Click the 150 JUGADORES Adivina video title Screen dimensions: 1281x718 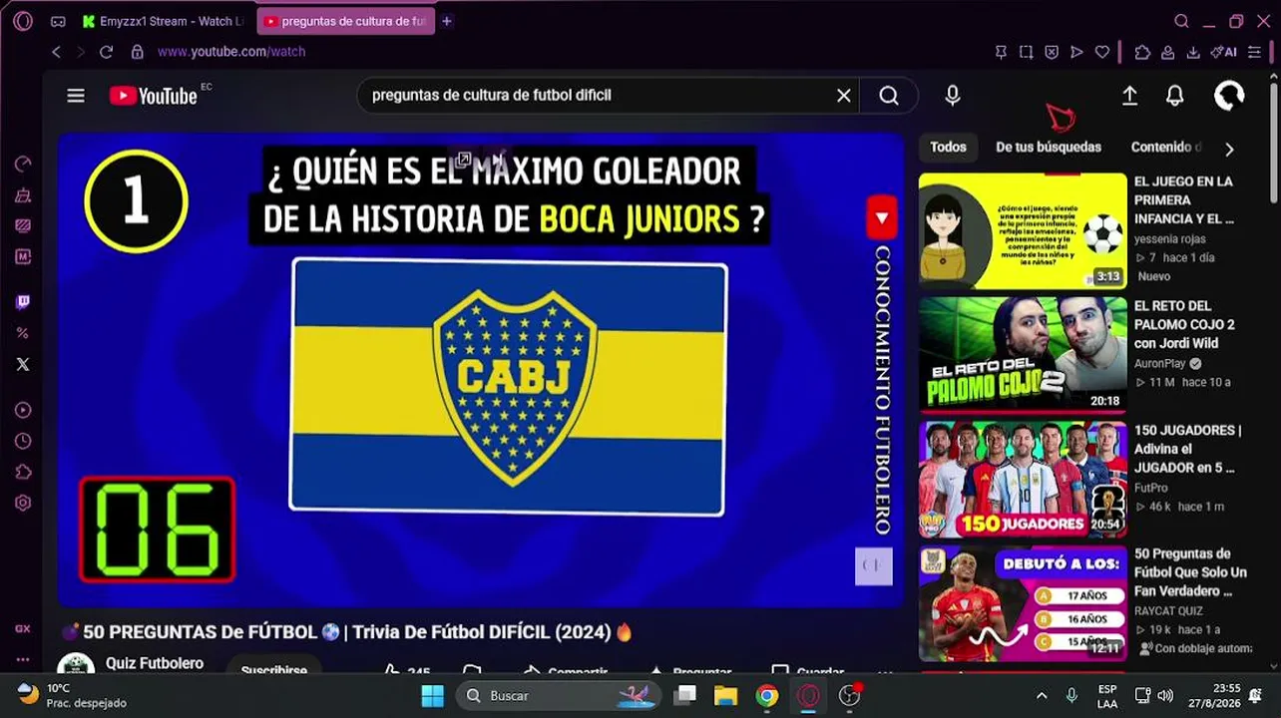[x=1187, y=449]
